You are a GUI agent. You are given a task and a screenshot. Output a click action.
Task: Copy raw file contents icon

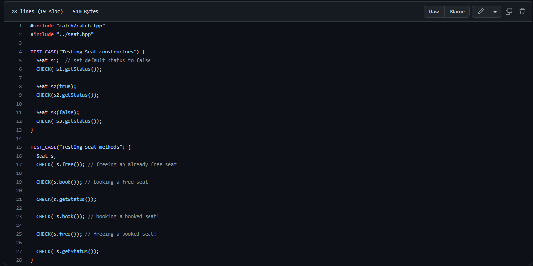509,12
